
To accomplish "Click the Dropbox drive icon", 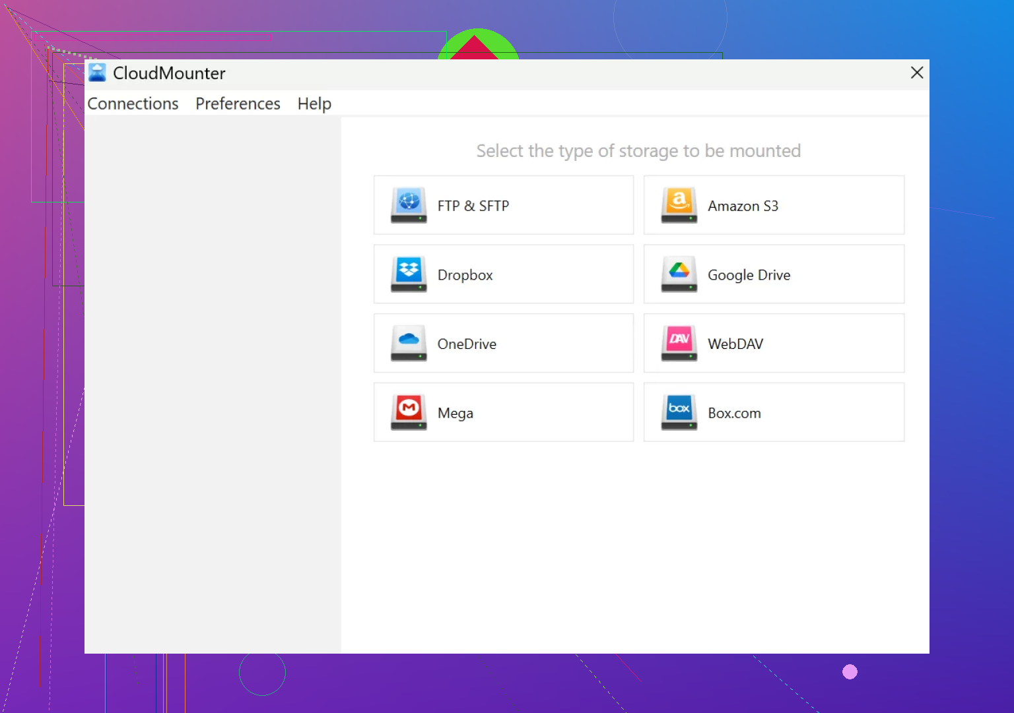I will pyautogui.click(x=409, y=274).
